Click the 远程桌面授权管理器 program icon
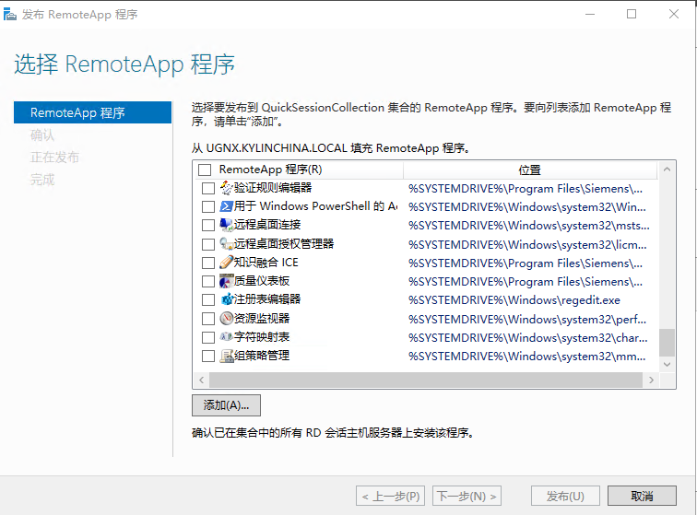The width and height of the screenshot is (697, 515). [226, 244]
